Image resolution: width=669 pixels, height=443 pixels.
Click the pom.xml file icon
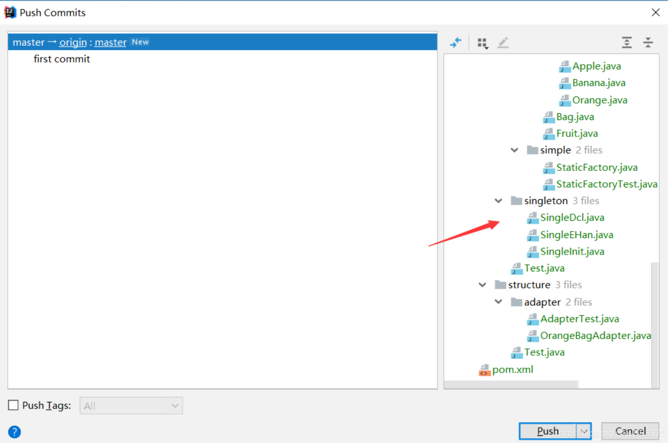[x=484, y=370]
